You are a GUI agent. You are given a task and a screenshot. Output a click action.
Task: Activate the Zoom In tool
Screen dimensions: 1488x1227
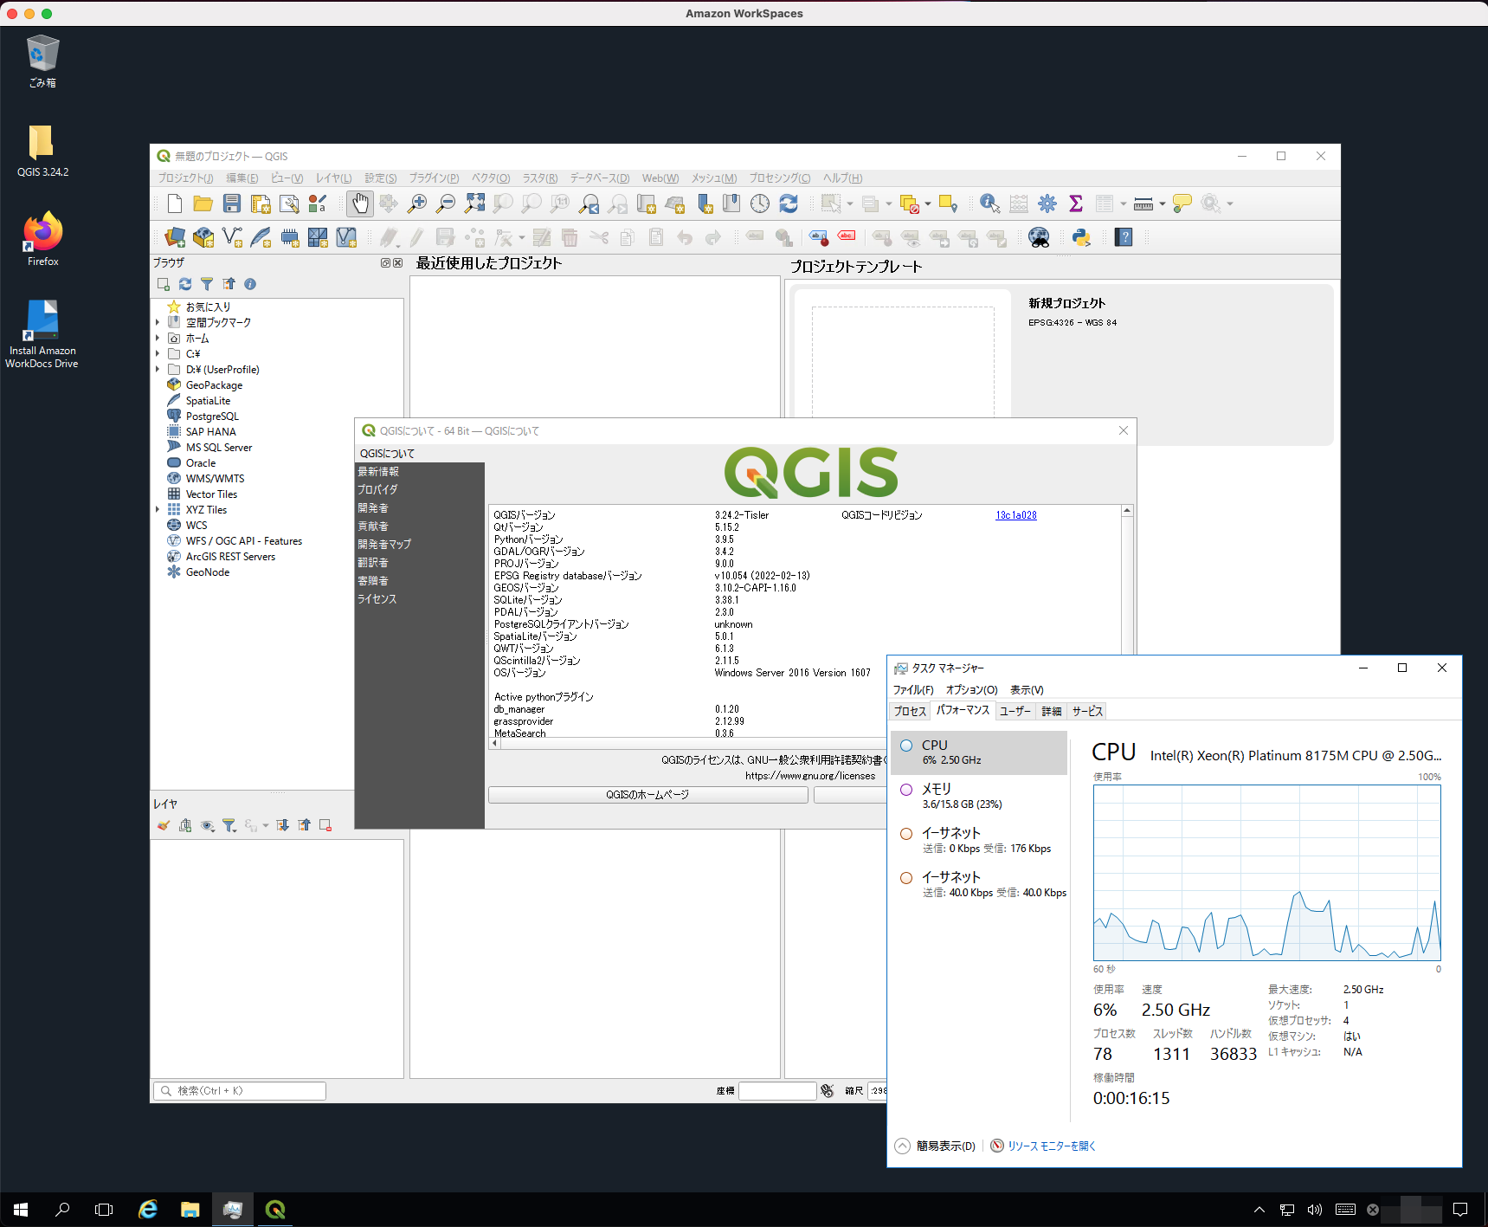pos(416,203)
